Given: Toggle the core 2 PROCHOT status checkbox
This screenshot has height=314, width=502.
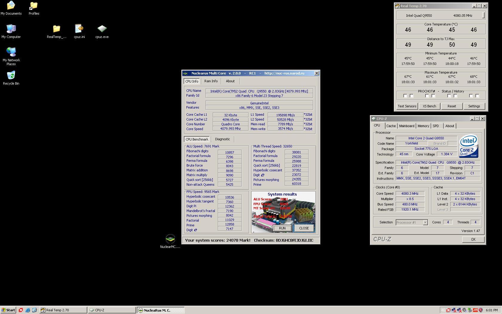Looking at the screenshot, I should pyautogui.click(x=427, y=96).
